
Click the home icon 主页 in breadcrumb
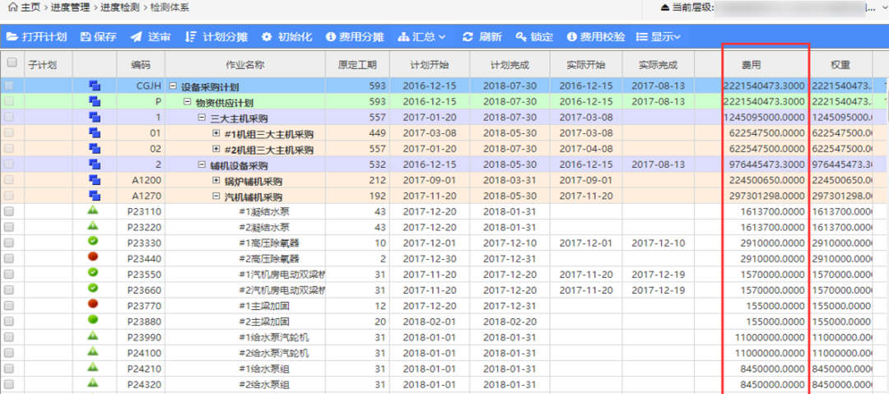13,7
